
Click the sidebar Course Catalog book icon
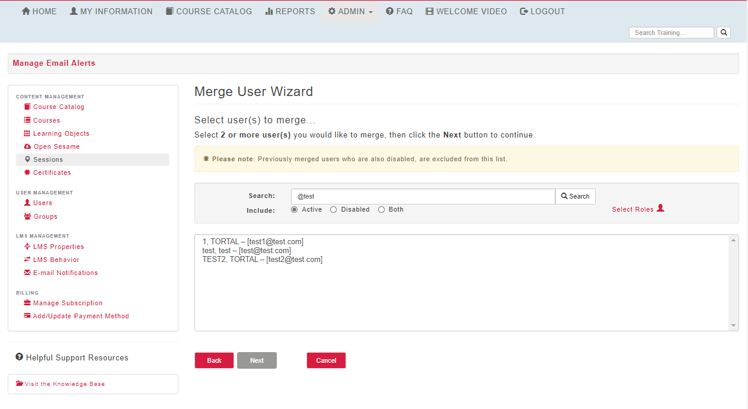(27, 107)
